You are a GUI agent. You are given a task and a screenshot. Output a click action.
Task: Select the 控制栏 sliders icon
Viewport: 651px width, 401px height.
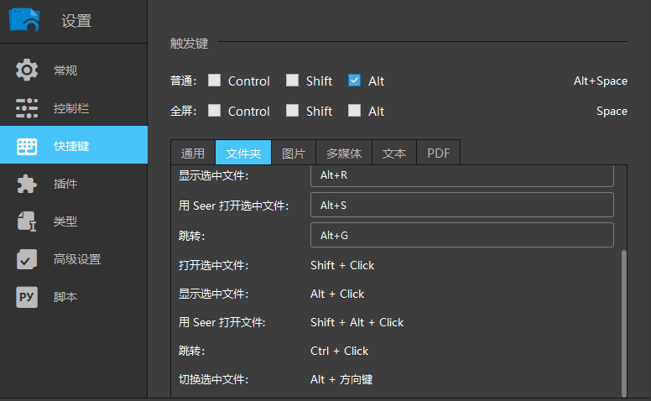27,108
